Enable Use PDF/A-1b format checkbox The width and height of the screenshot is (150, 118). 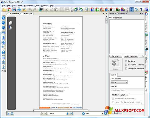point(126,65)
